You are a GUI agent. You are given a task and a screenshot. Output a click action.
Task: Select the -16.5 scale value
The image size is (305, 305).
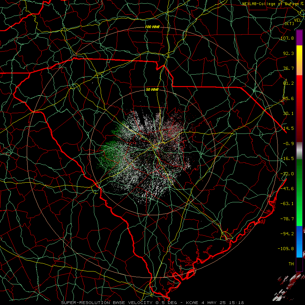point(287,159)
